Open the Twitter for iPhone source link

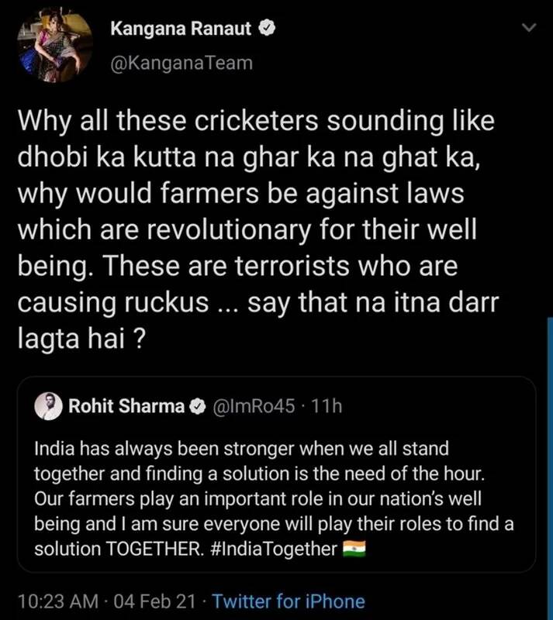coord(288,601)
